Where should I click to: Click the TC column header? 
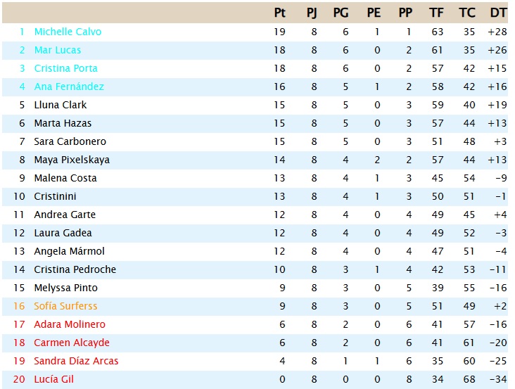[466, 13]
